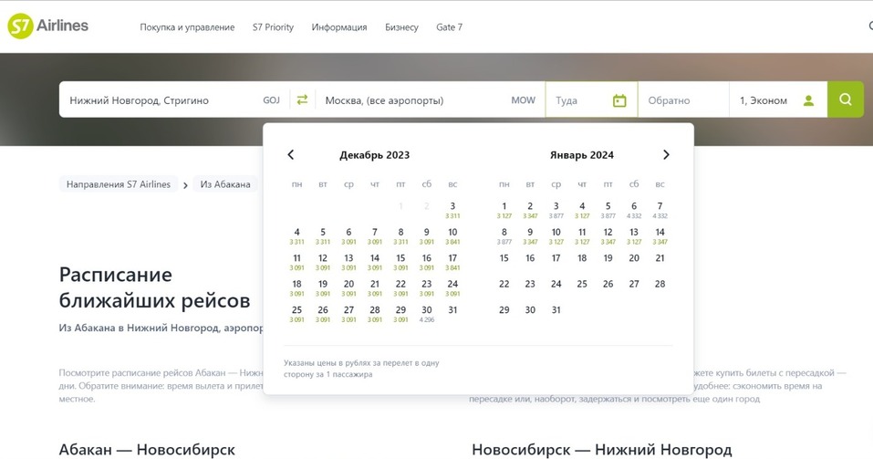The image size is (873, 459).
Task: Open the S7 Priority menu item
Action: tap(273, 27)
